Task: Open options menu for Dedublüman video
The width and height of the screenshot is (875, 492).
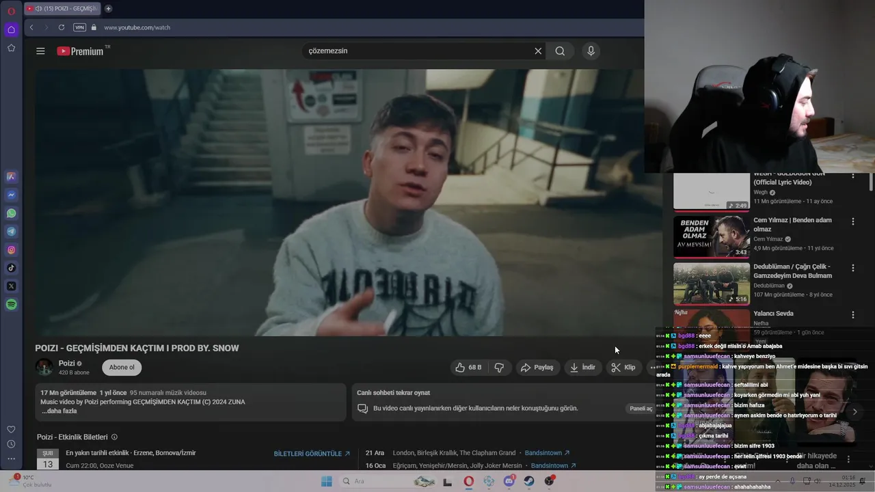Action: [x=852, y=268]
